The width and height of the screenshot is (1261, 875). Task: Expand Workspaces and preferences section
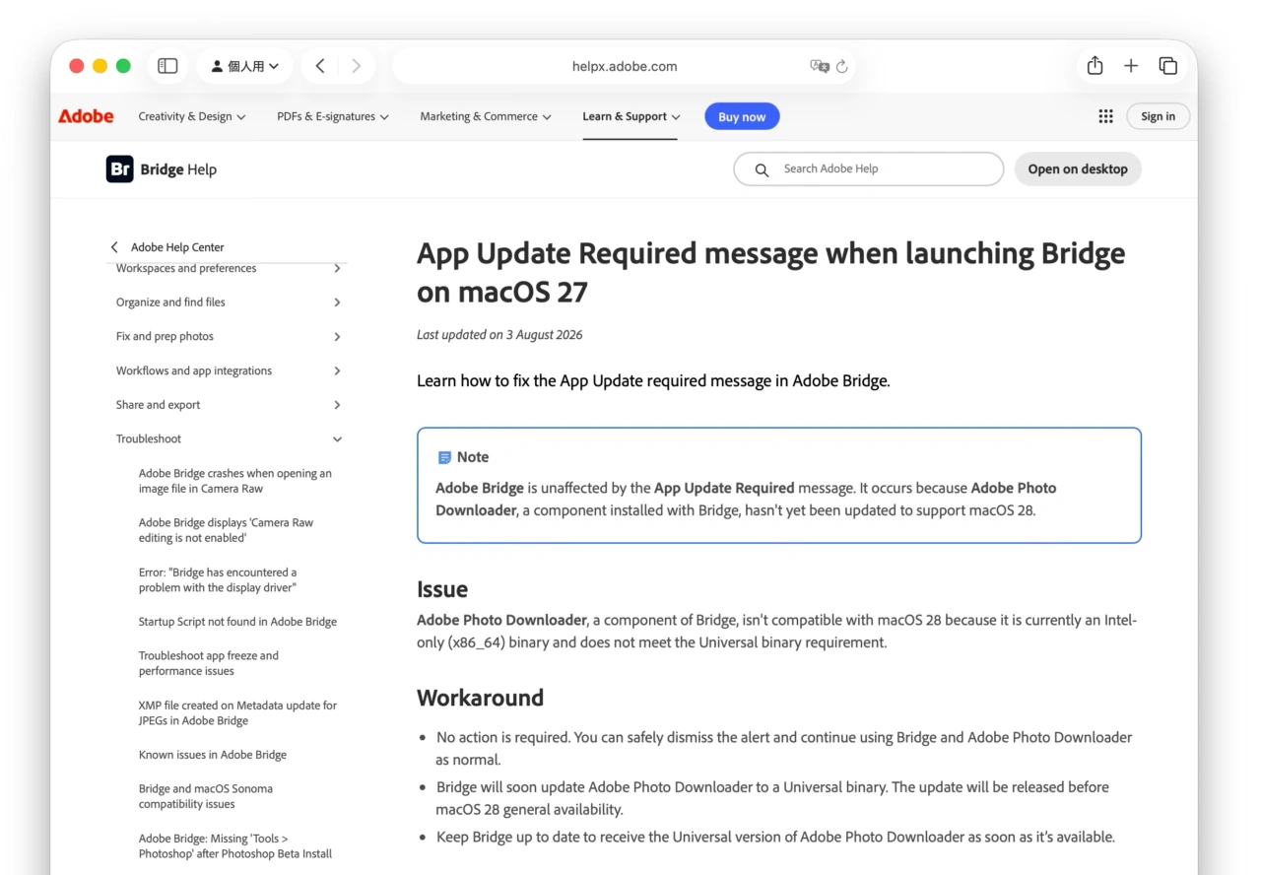229,268
